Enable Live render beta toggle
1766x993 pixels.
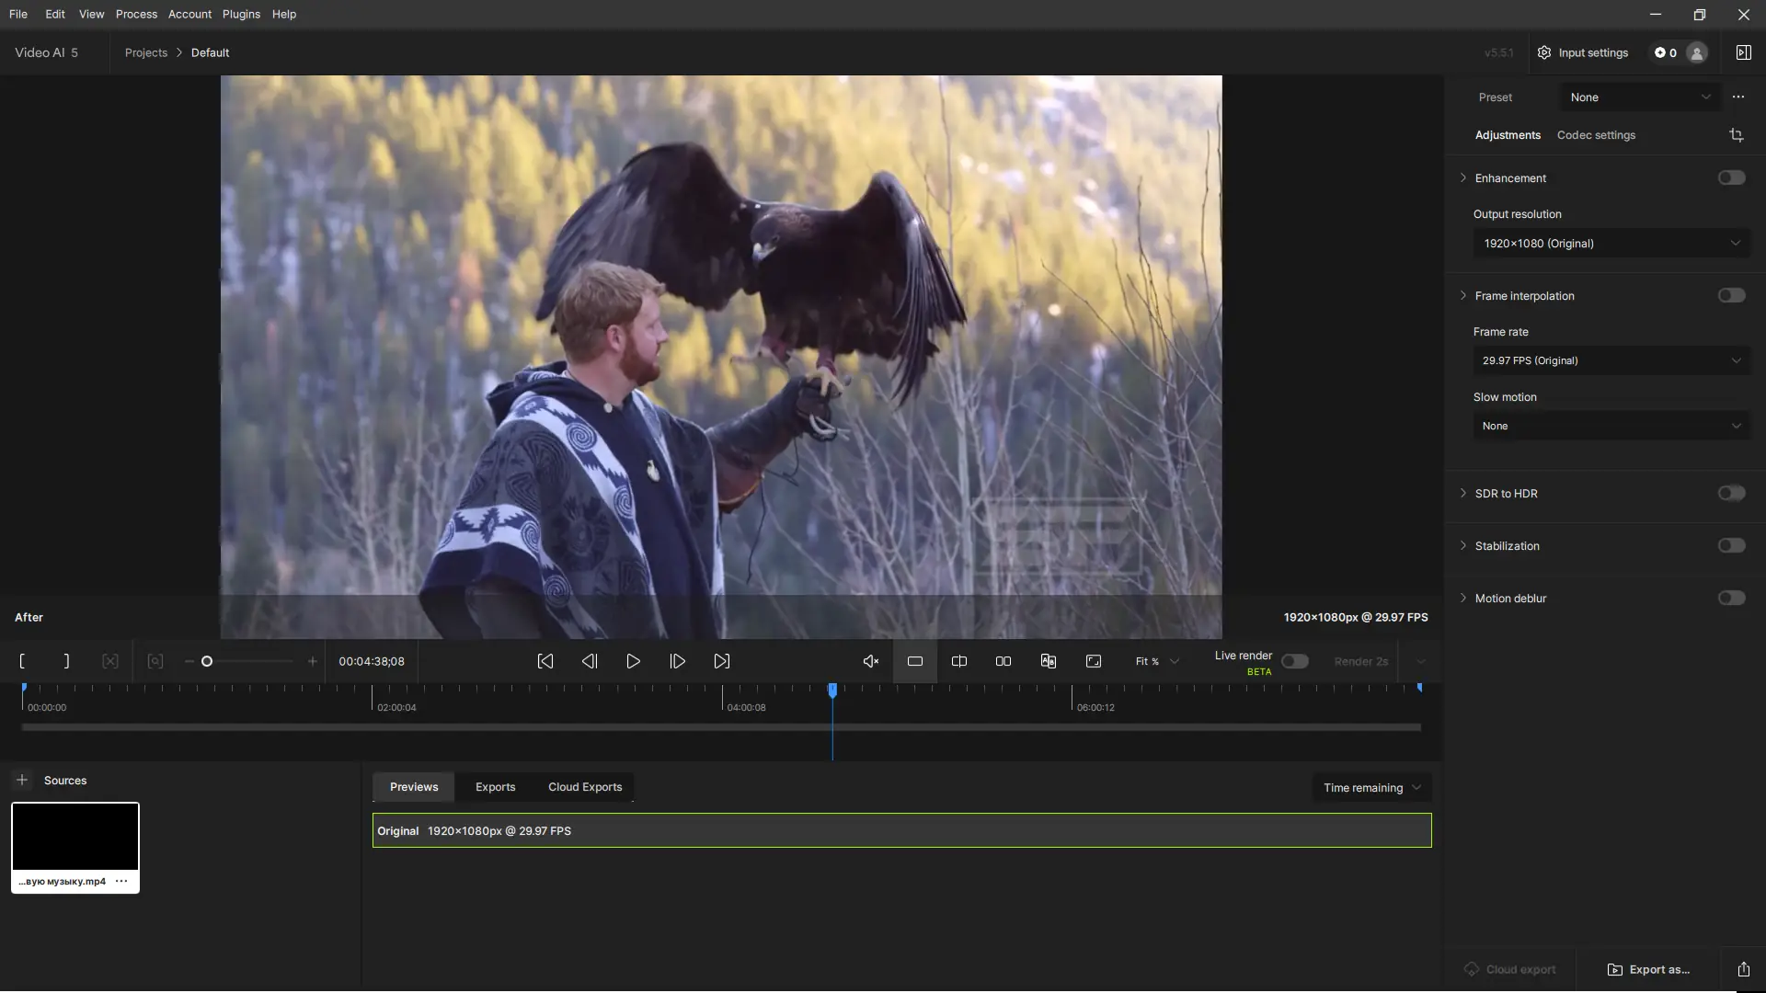[x=1294, y=661]
